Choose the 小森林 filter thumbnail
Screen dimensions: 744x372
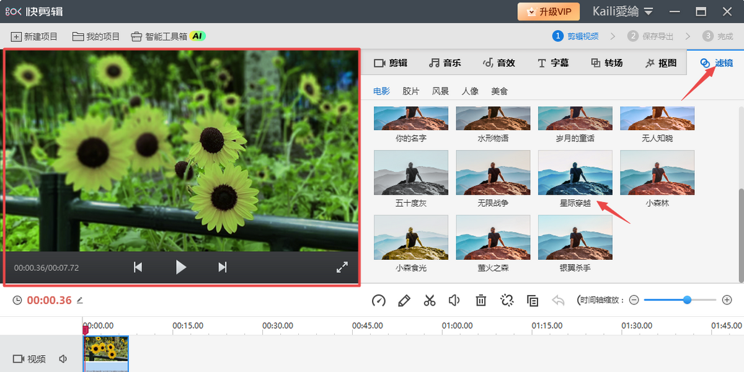click(657, 172)
